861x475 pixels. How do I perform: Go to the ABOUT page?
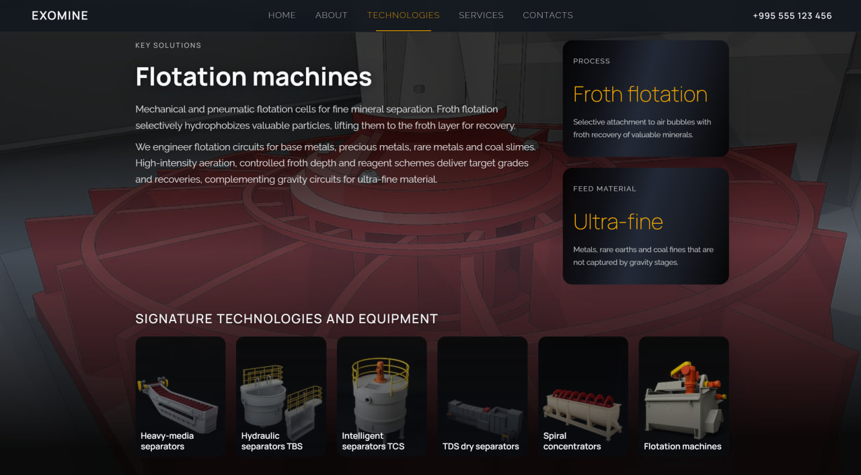tap(332, 15)
